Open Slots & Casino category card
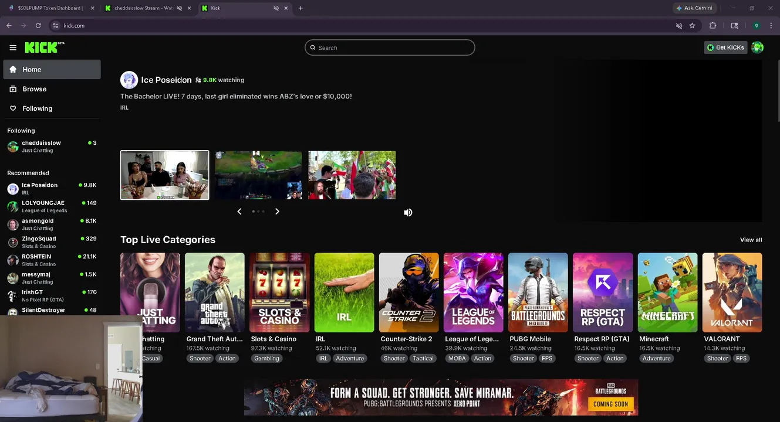The width and height of the screenshot is (780, 422). pyautogui.click(x=279, y=292)
